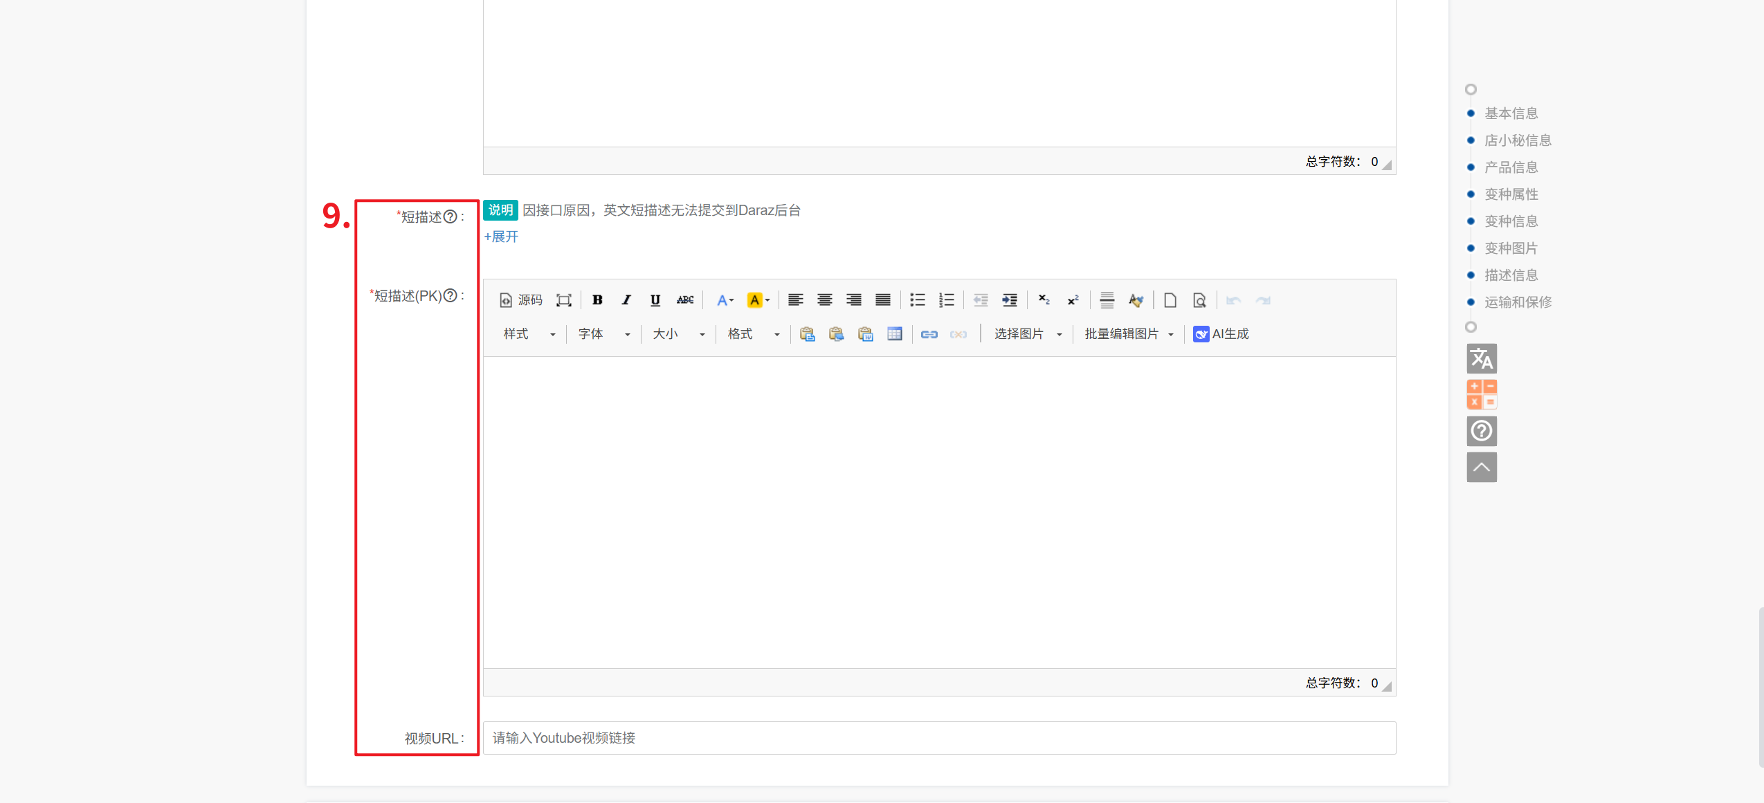Screen dimensions: 1764x803
Task: Jump to 基本信息 section in the side navigation
Action: (x=1511, y=113)
